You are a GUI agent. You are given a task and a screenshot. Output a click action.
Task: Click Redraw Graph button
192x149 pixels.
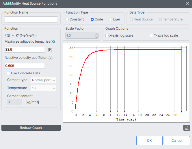point(31,128)
